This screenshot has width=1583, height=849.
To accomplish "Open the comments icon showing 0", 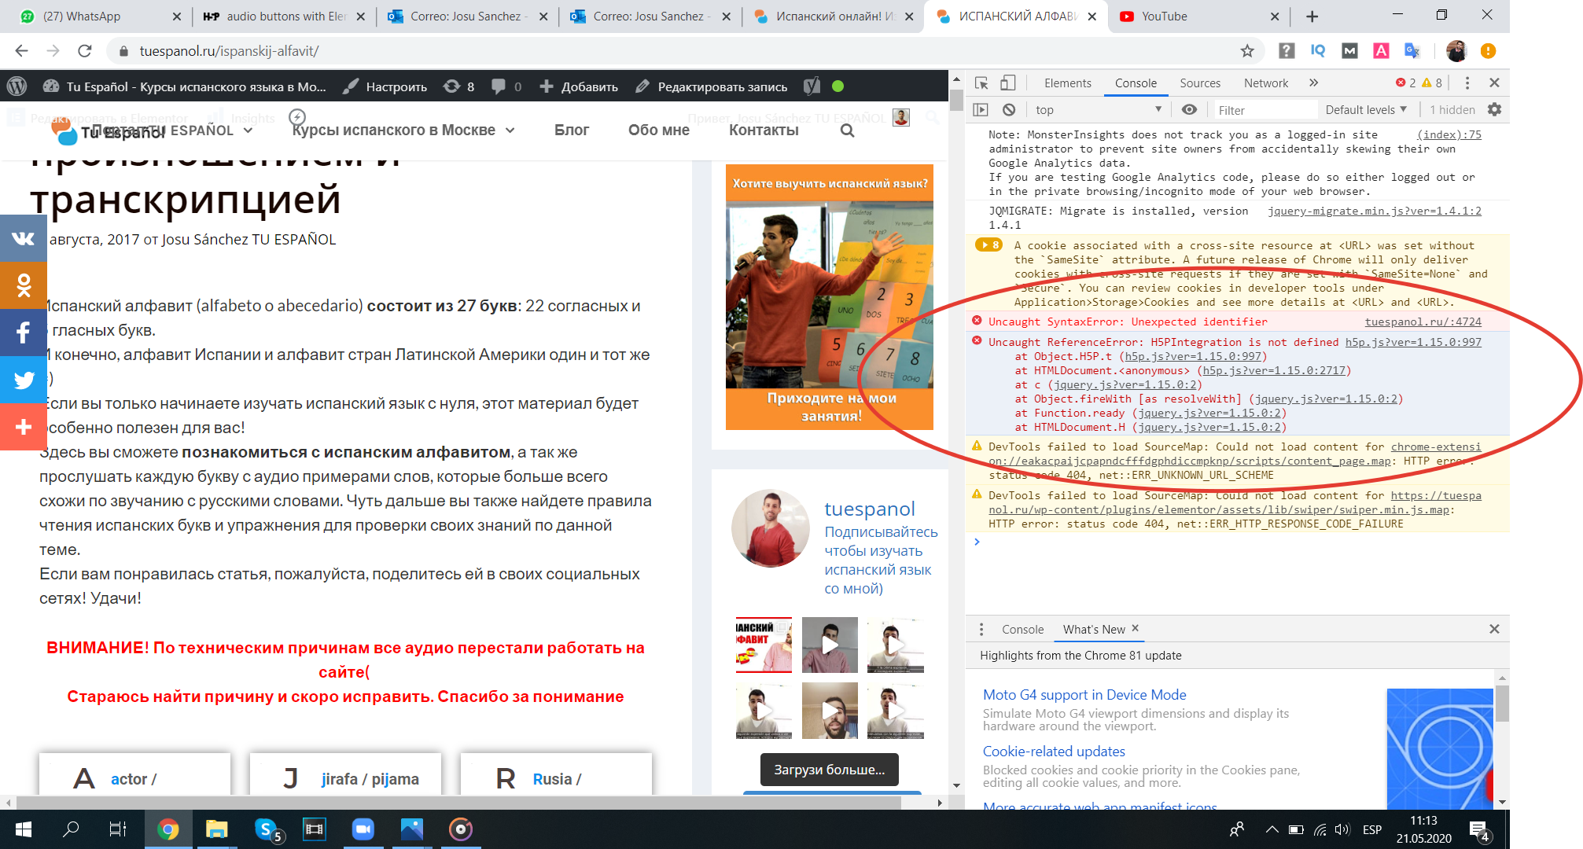I will click(x=506, y=86).
